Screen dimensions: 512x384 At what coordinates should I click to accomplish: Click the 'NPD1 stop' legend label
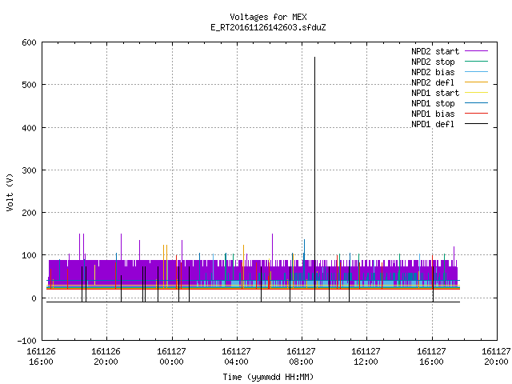[x=433, y=103]
